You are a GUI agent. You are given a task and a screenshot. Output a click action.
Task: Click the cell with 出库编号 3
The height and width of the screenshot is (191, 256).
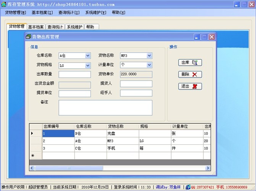[58, 148]
